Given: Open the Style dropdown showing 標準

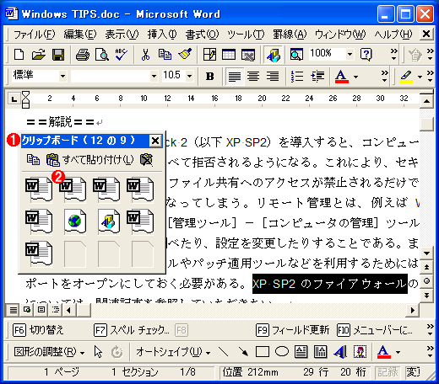Looking at the screenshot, I should click(62, 76).
